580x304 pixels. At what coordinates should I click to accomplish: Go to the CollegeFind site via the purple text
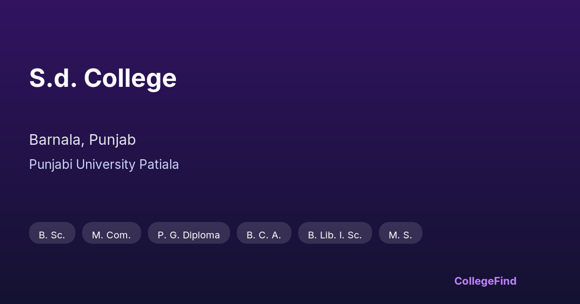pos(485,281)
